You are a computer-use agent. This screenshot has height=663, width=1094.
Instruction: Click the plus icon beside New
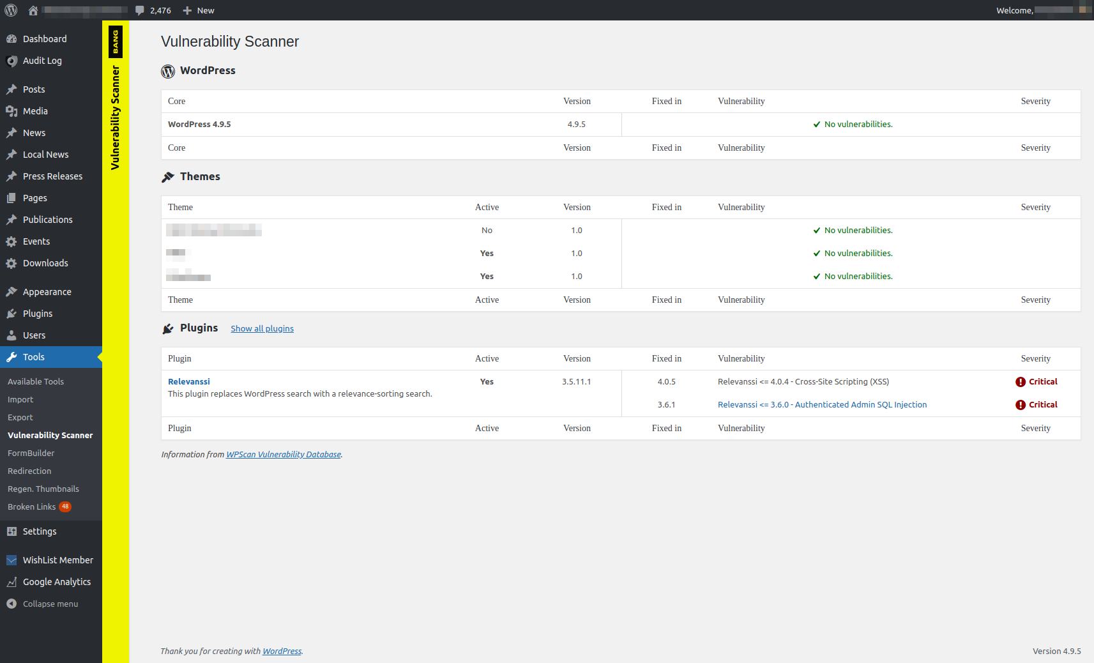pos(187,10)
